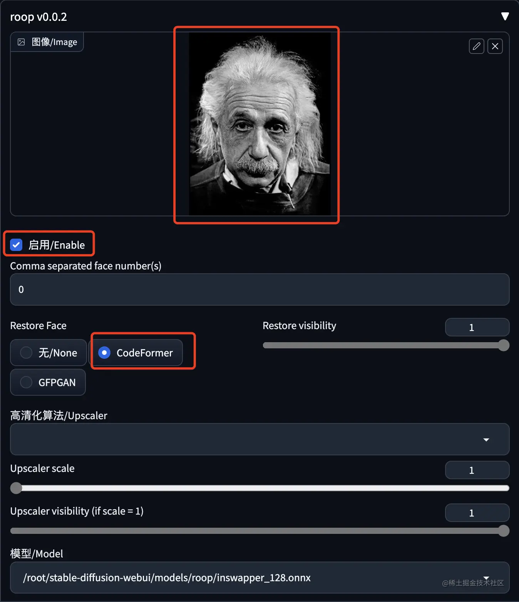Image resolution: width=519 pixels, height=602 pixels.
Task: Click the pencil edit image icon
Action: [x=477, y=46]
